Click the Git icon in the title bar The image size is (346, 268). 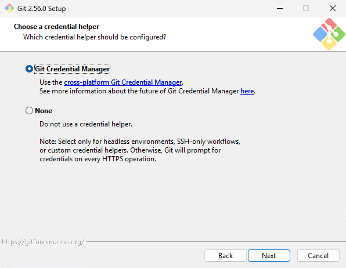(9, 8)
